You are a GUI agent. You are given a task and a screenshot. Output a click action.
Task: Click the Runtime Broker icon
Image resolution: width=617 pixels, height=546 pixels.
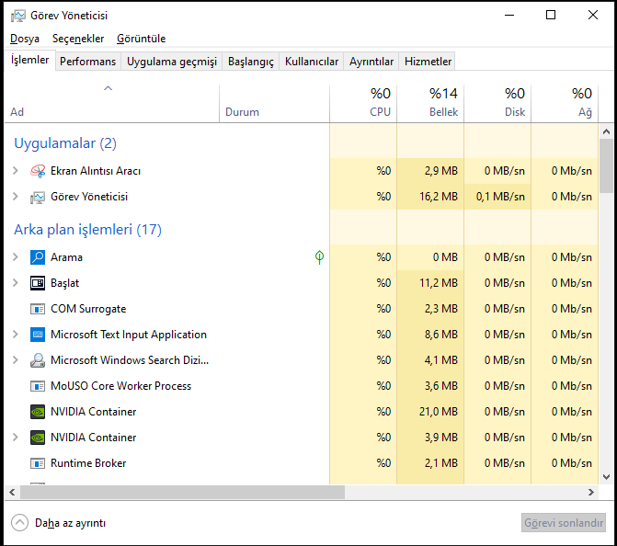38,463
